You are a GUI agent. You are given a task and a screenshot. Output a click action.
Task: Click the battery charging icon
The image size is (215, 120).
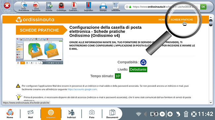point(154,114)
